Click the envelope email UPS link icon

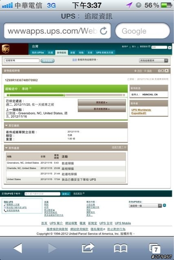(x=5, y=208)
